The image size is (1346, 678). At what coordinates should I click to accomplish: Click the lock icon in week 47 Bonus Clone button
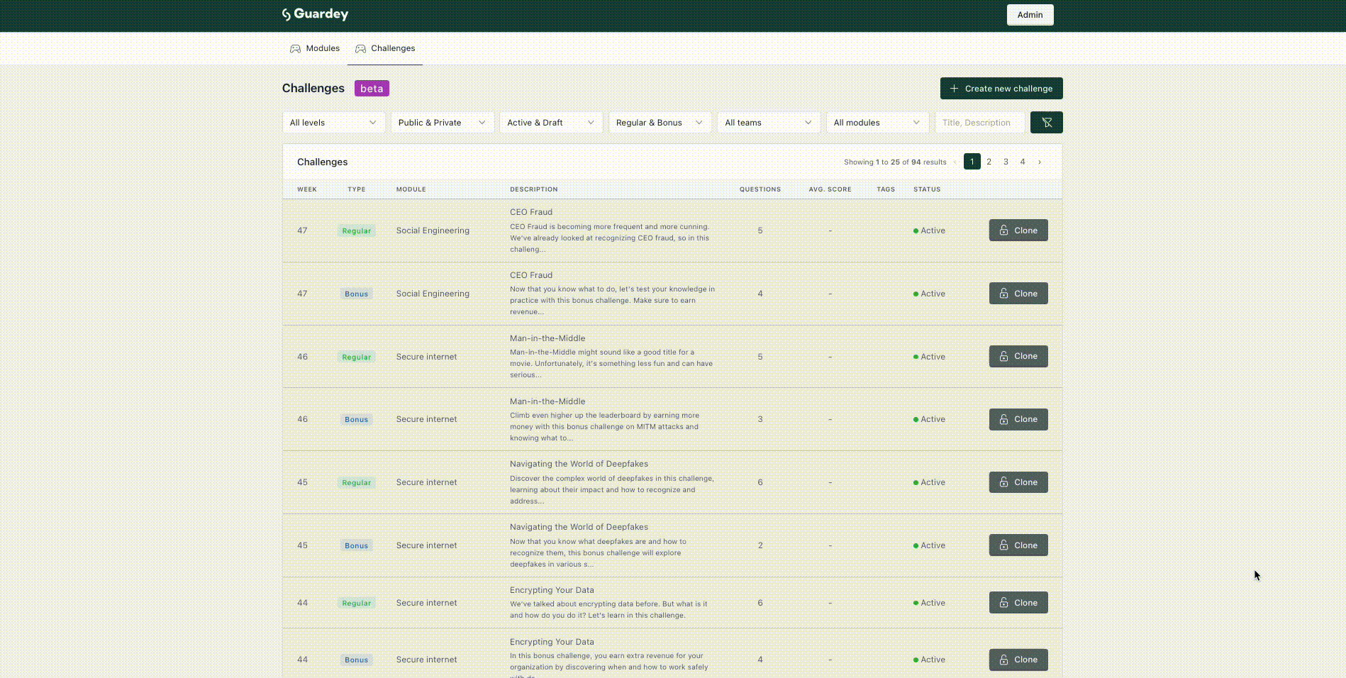[1003, 294]
